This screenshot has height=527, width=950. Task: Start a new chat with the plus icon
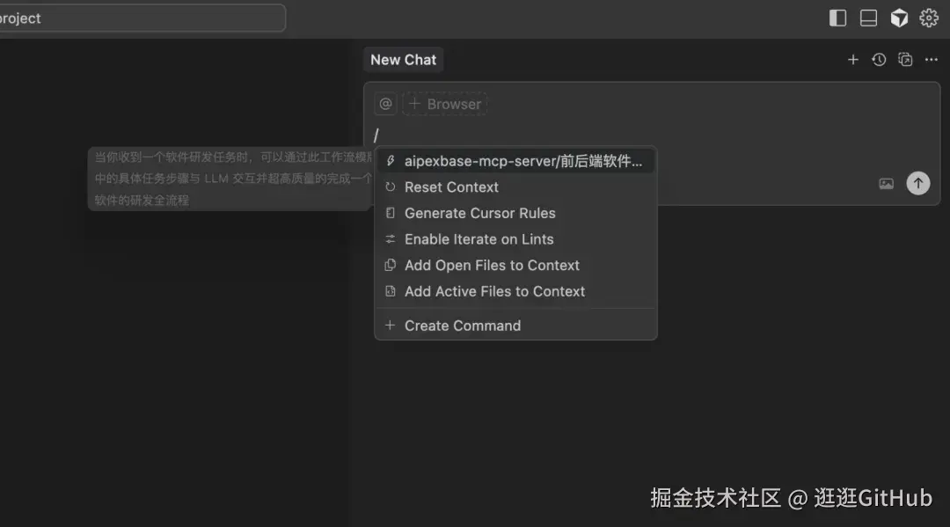852,59
